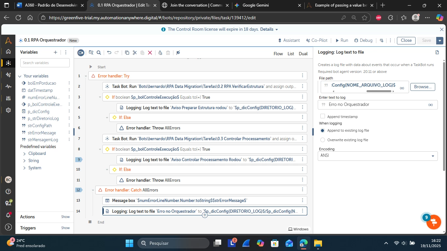Collapse the Your variables group
Screen dimensions: 447x251
click(20, 76)
